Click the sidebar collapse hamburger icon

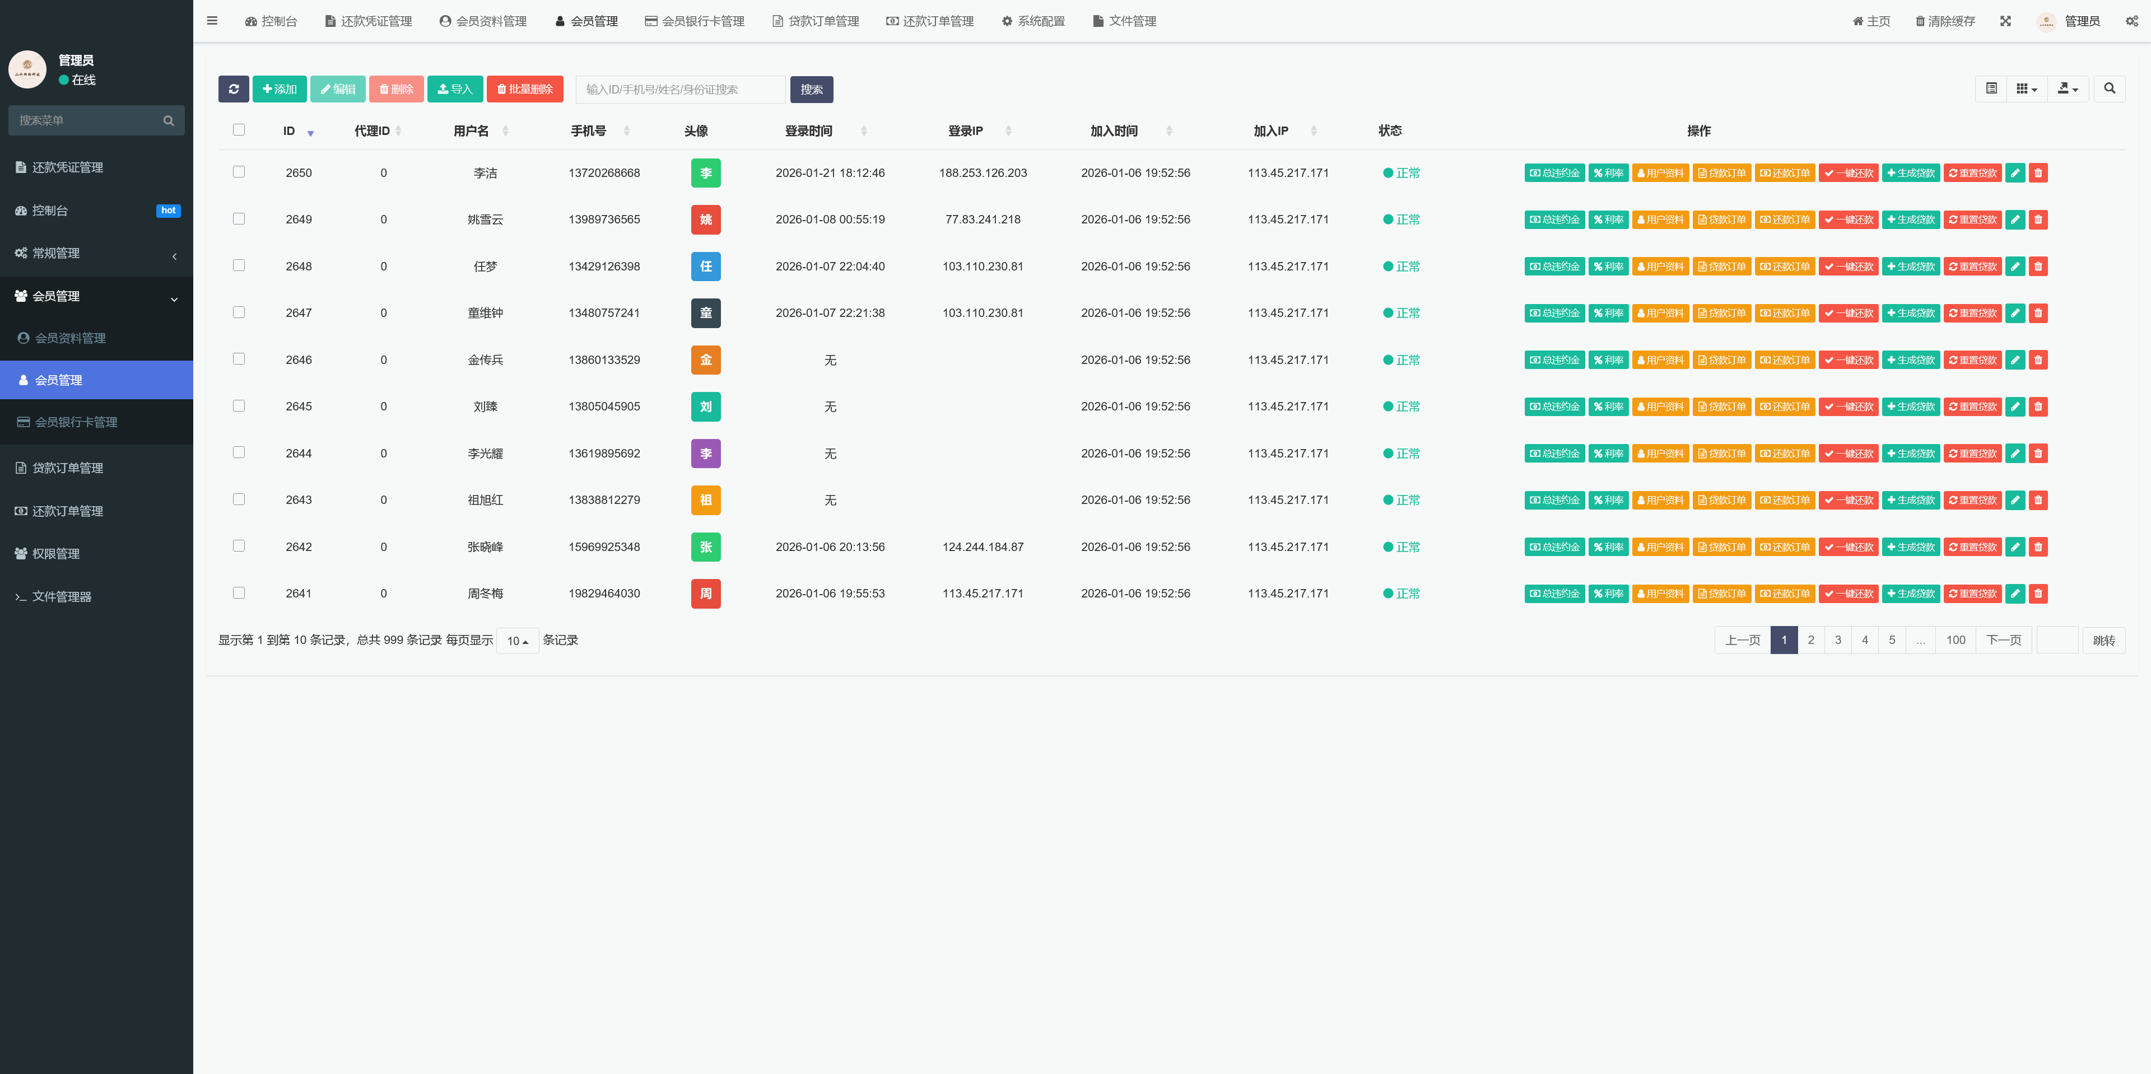click(212, 21)
